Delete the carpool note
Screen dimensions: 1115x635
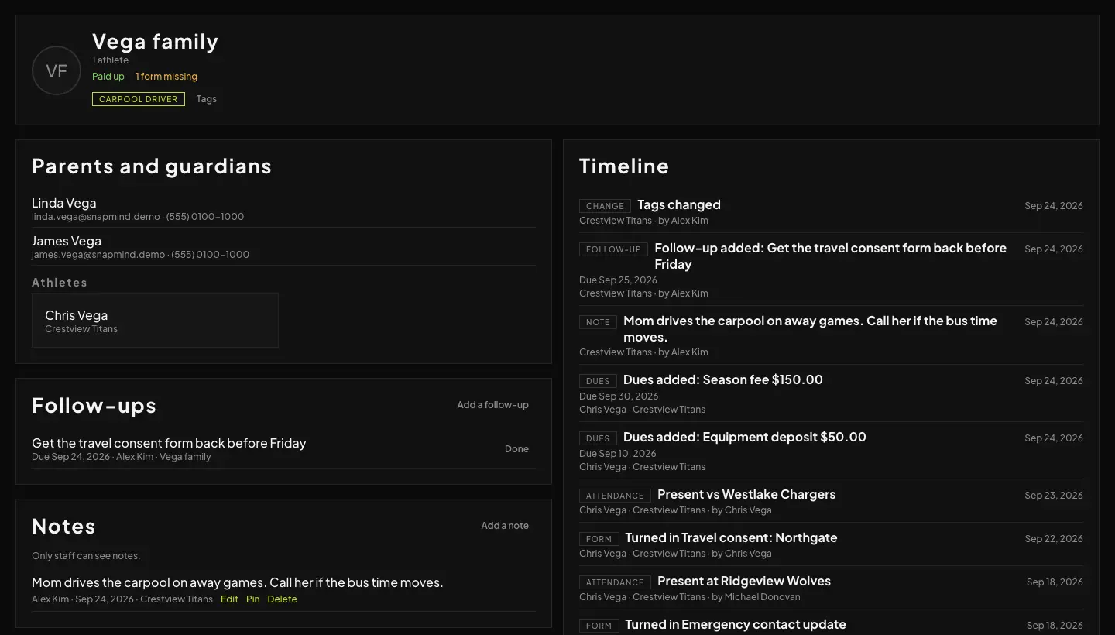click(x=282, y=599)
